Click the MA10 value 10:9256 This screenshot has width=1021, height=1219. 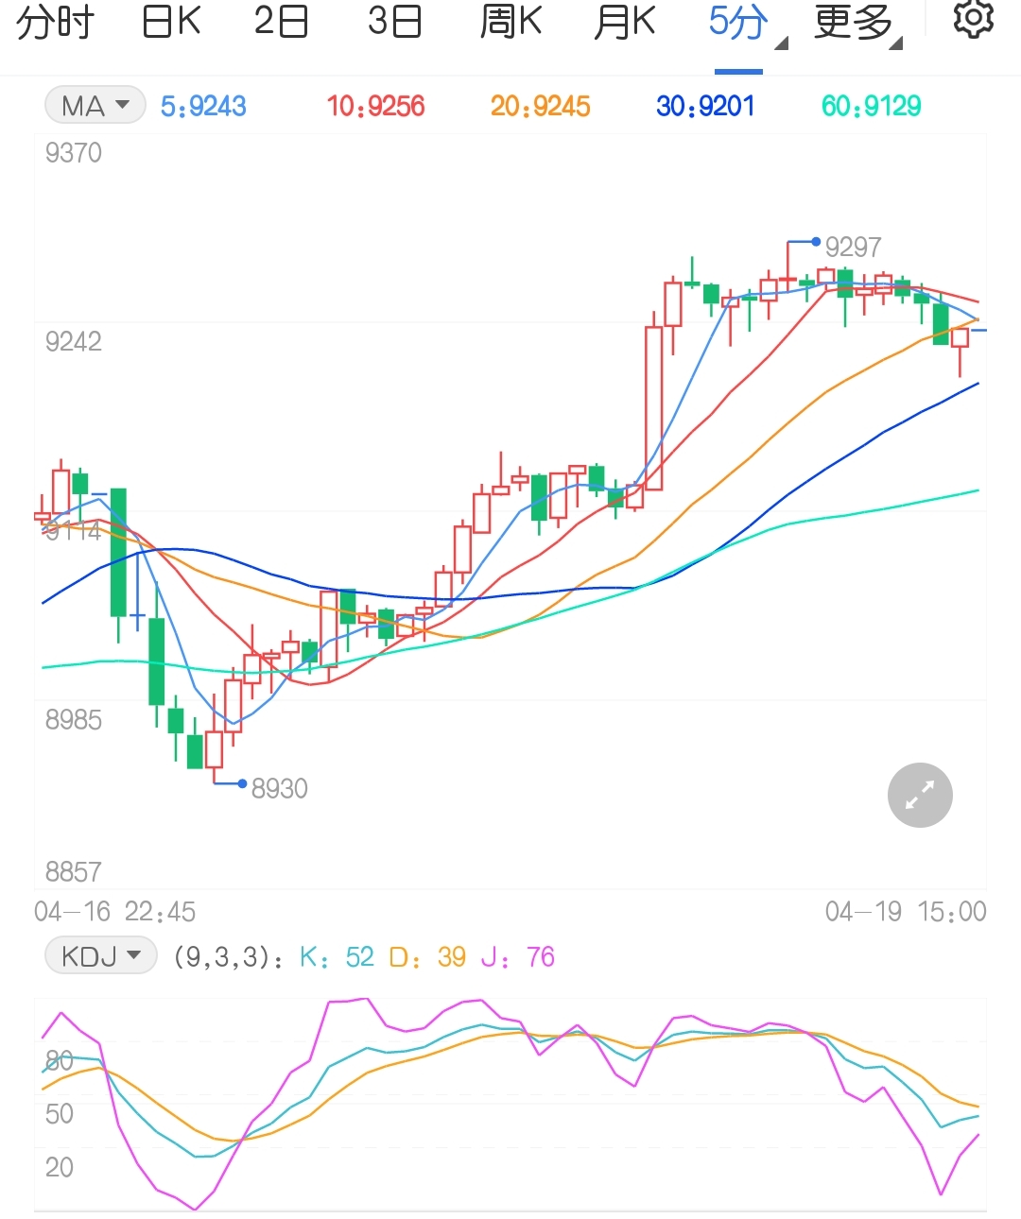(375, 106)
